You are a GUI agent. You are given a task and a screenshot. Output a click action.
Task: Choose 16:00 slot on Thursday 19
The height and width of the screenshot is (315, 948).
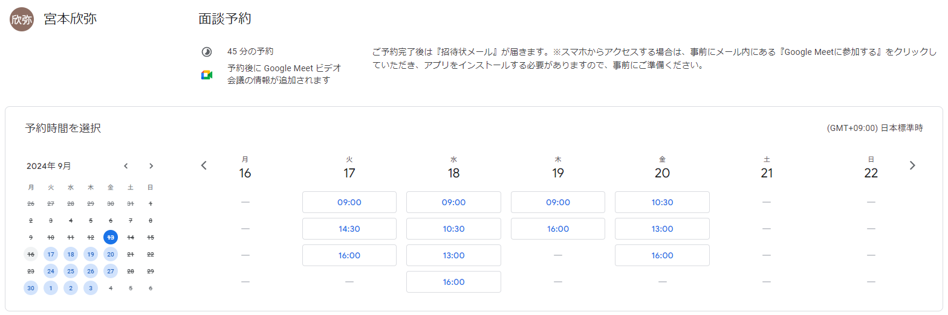(558, 229)
